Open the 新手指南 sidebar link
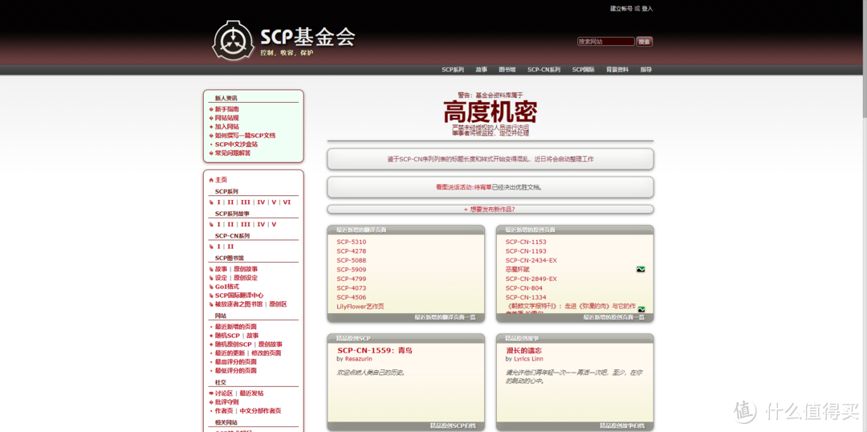Viewport: 867px width, 432px height. point(226,109)
